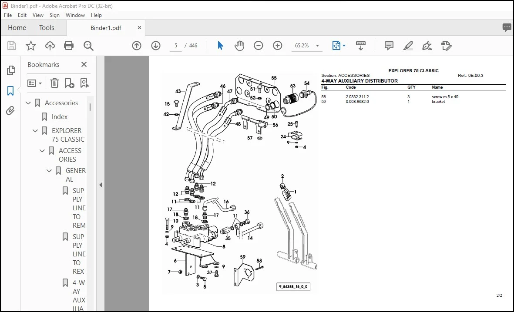Go to next page arrow

click(x=156, y=46)
